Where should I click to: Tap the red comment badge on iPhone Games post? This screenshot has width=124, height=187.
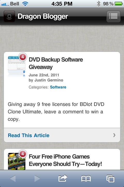22,154
